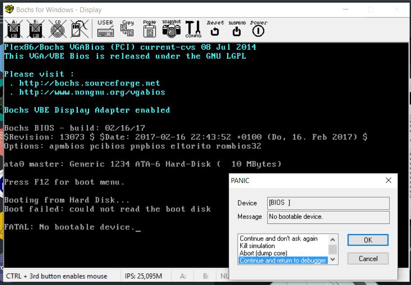Click the "Device" label in PANIC dialog

click(x=247, y=203)
